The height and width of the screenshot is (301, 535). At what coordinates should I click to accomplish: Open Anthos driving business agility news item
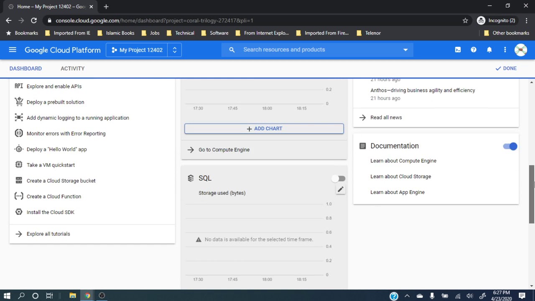point(423,90)
